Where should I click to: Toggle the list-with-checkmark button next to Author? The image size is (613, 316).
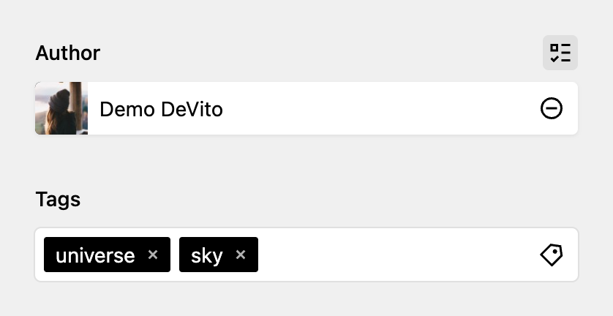[x=560, y=53]
